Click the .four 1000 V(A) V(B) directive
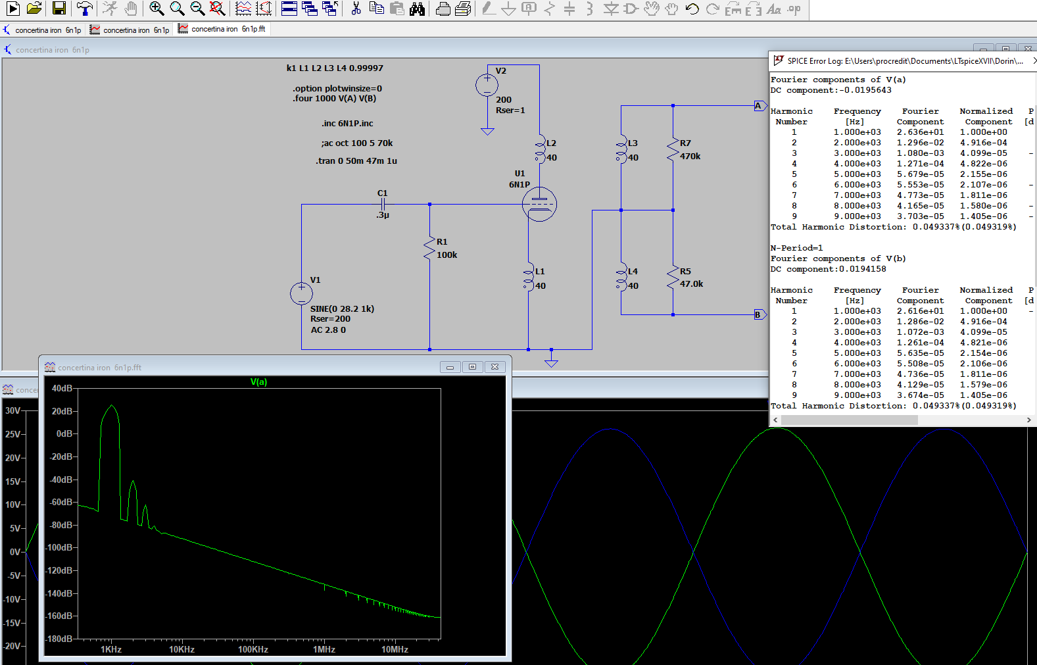This screenshot has width=1037, height=665. (x=334, y=99)
